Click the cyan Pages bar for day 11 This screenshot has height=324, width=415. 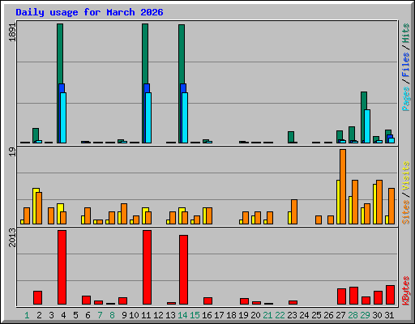tap(148, 117)
